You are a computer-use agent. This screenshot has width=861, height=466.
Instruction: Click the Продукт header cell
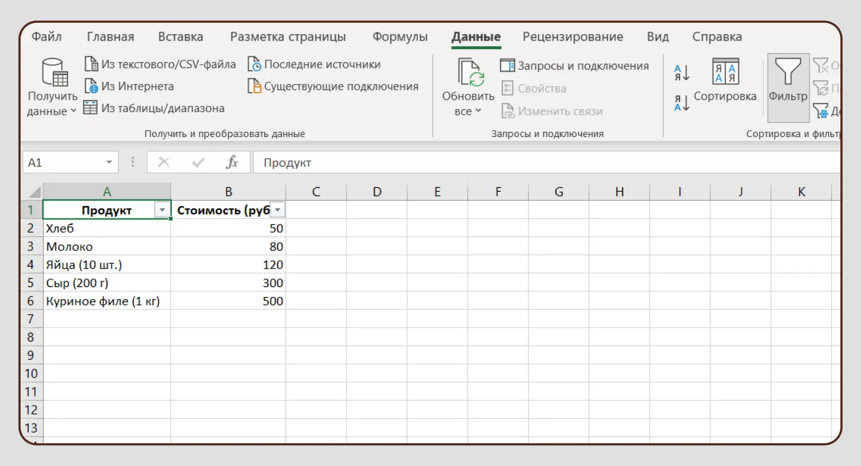[x=106, y=210]
